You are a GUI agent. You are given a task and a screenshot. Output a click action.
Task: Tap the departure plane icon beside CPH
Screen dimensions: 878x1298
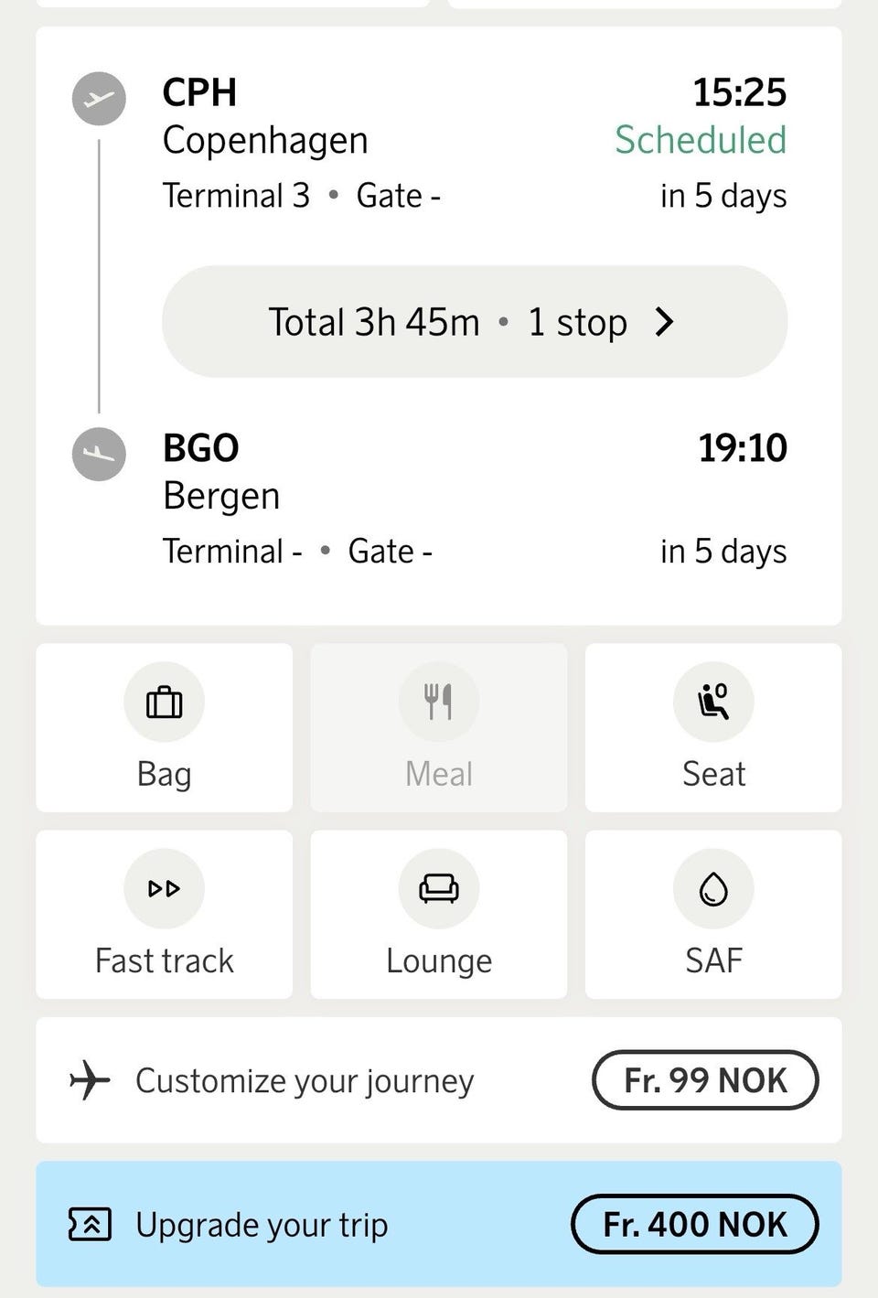coord(99,99)
